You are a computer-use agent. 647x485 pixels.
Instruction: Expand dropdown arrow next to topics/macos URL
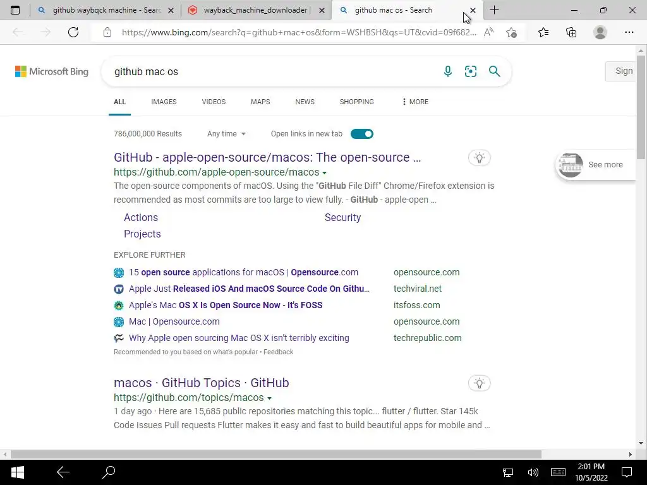(269, 398)
